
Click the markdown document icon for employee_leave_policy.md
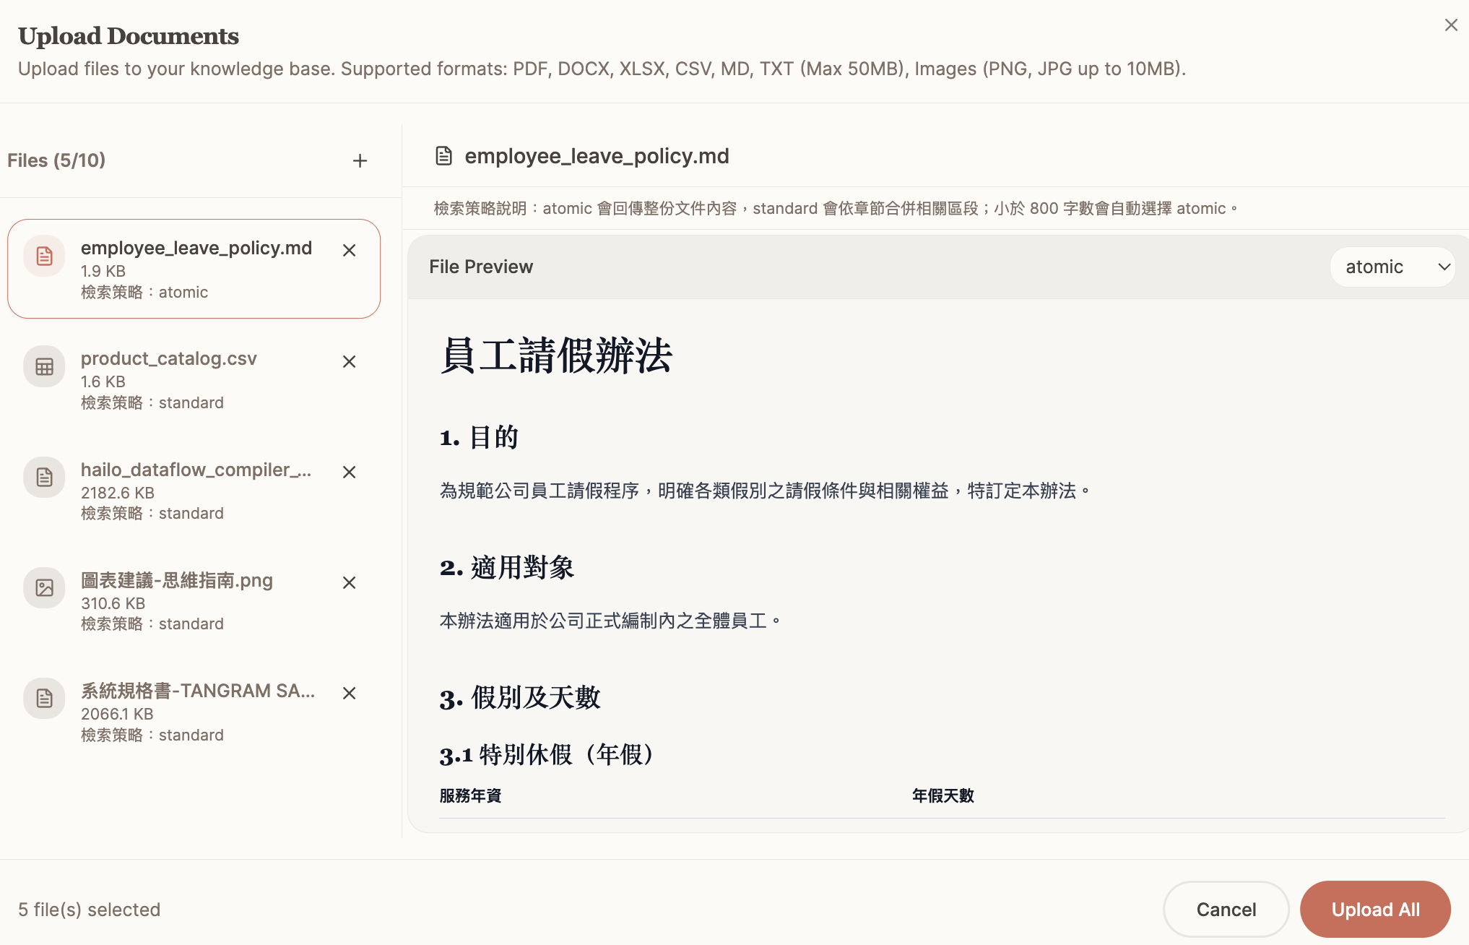[45, 256]
